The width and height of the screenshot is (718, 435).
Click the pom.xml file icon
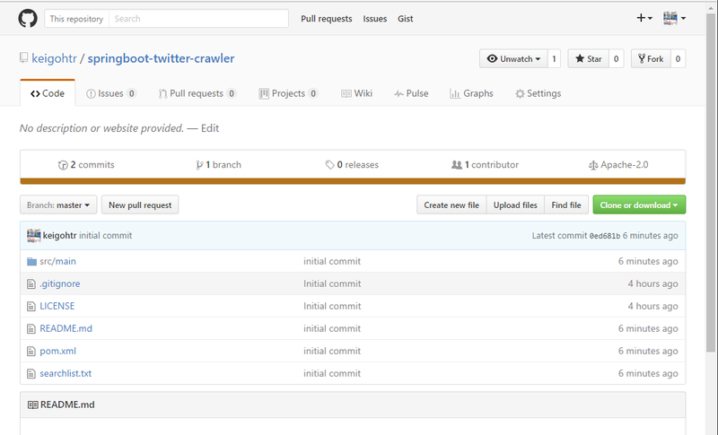(31, 352)
